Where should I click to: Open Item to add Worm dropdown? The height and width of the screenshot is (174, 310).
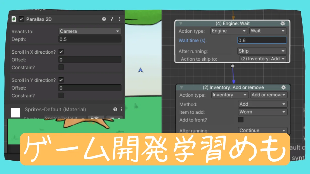coord(262,112)
